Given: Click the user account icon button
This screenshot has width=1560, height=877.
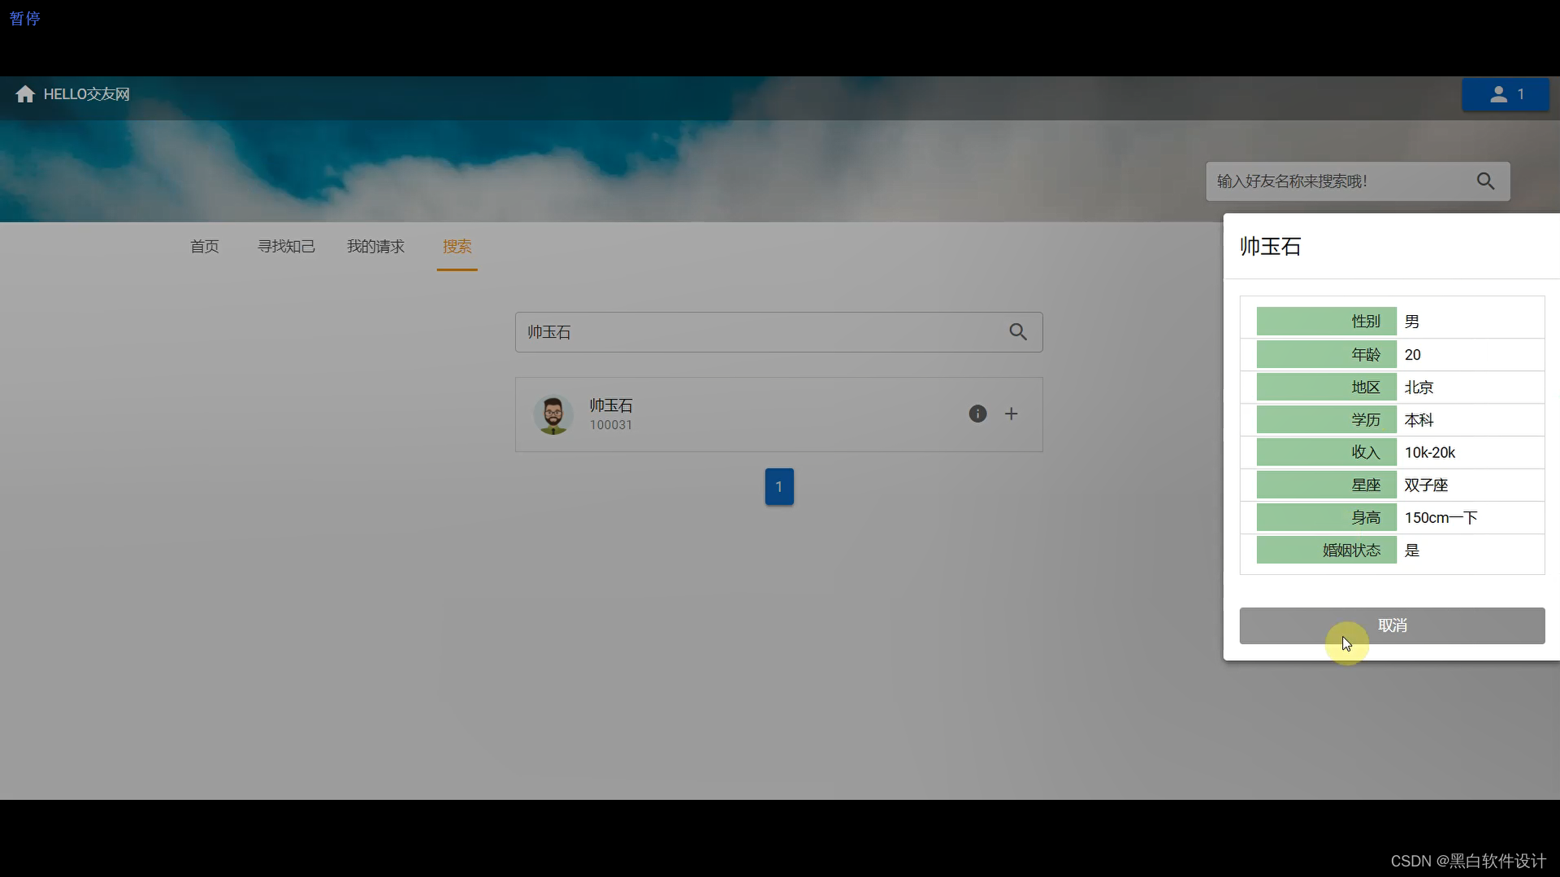Looking at the screenshot, I should pyautogui.click(x=1505, y=94).
